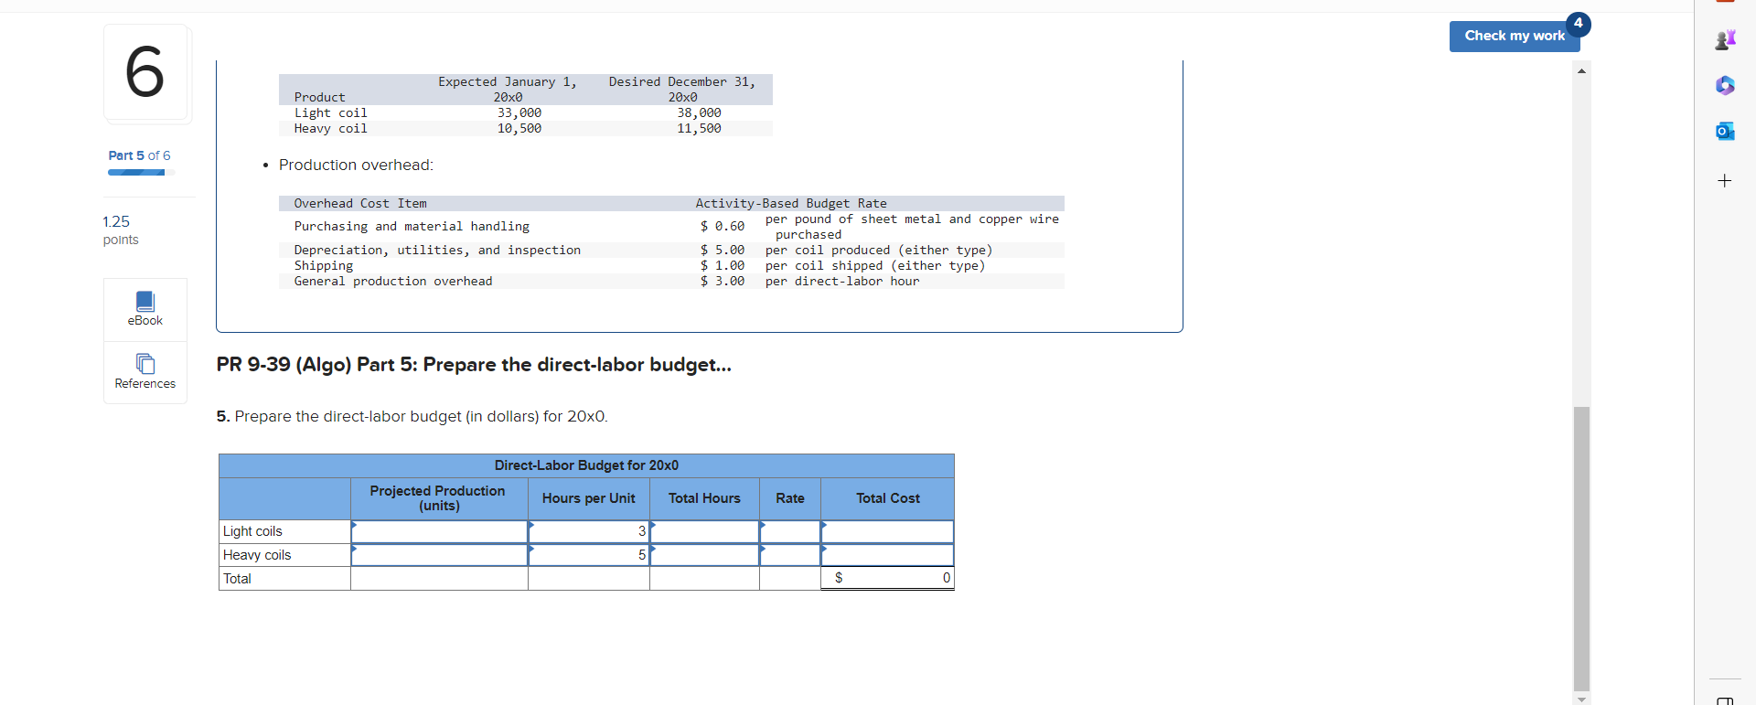1756x705 pixels.
Task: Click Light coils total cost field
Action: click(887, 531)
